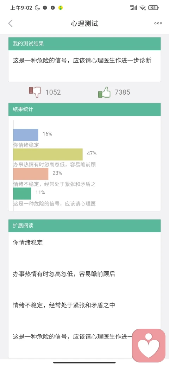
Task: Select the blue 16% bar
Action: click(x=26, y=135)
